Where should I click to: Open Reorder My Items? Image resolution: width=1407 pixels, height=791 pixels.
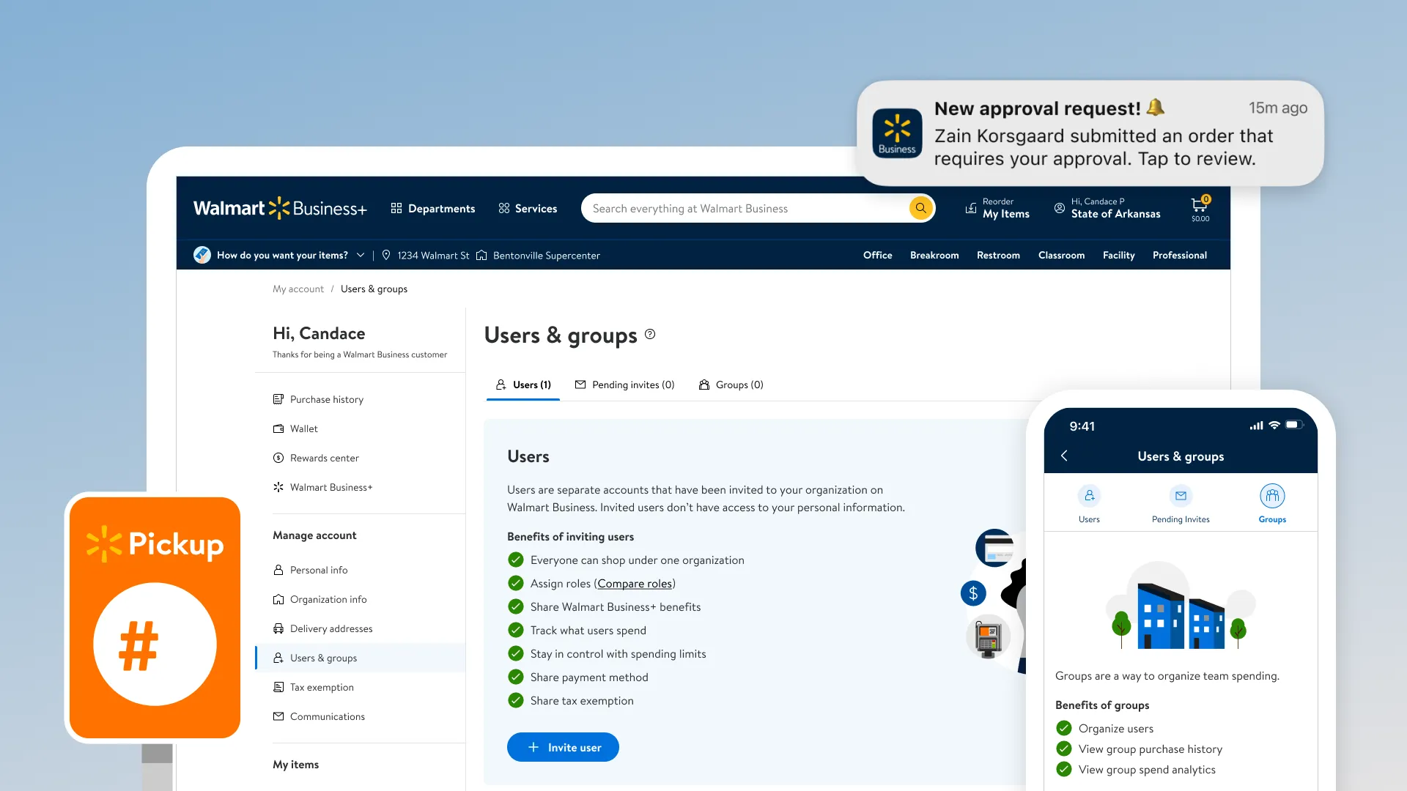[997, 208]
